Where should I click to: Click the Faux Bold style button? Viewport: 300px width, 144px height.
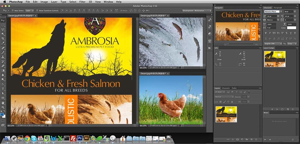pos(266,33)
